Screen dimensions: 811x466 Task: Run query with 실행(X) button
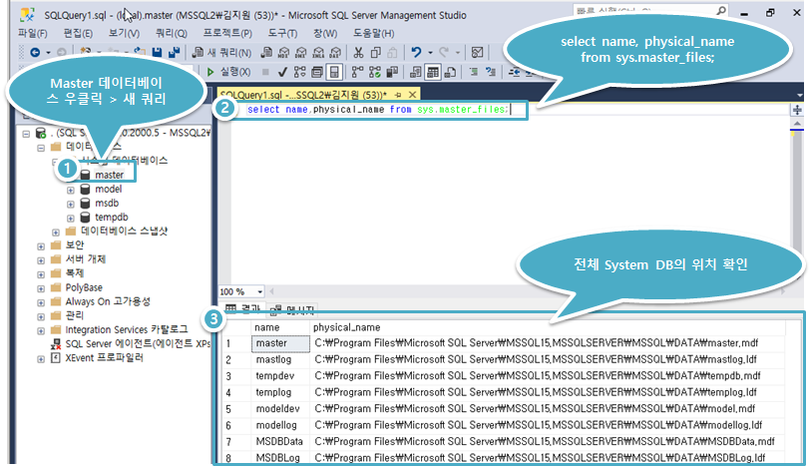[228, 72]
